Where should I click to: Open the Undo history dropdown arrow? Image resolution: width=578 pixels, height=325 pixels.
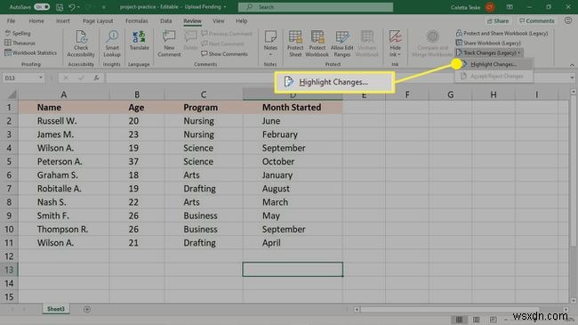[78, 7]
